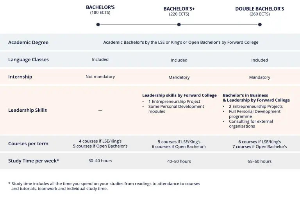This screenshot has height=200, width=300.
Task: Click the timeline dot under DOUBLE BACHELOR'S
Action: click(260, 25)
